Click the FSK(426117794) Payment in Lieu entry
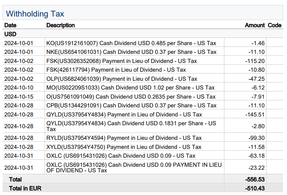 click(116, 70)
